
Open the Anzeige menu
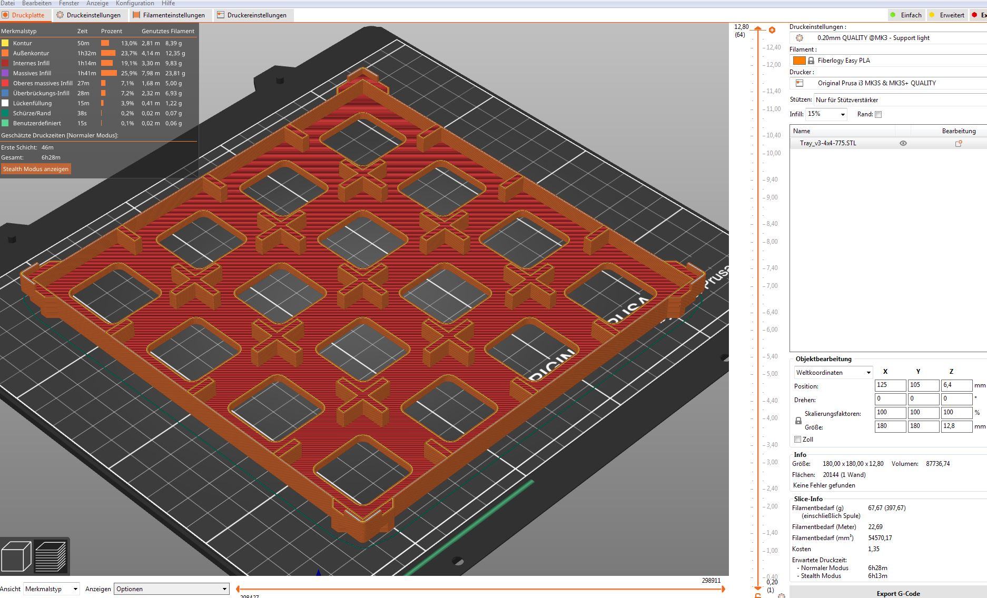point(97,3)
